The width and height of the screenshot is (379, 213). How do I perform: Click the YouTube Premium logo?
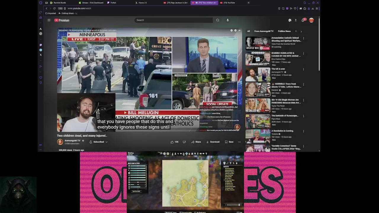click(x=62, y=20)
